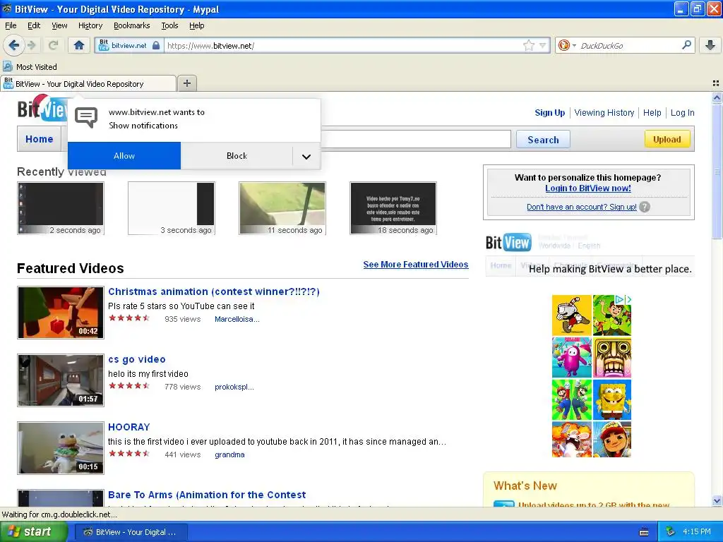Open a new tab with plus button
This screenshot has height=542, width=723.
(x=186, y=83)
